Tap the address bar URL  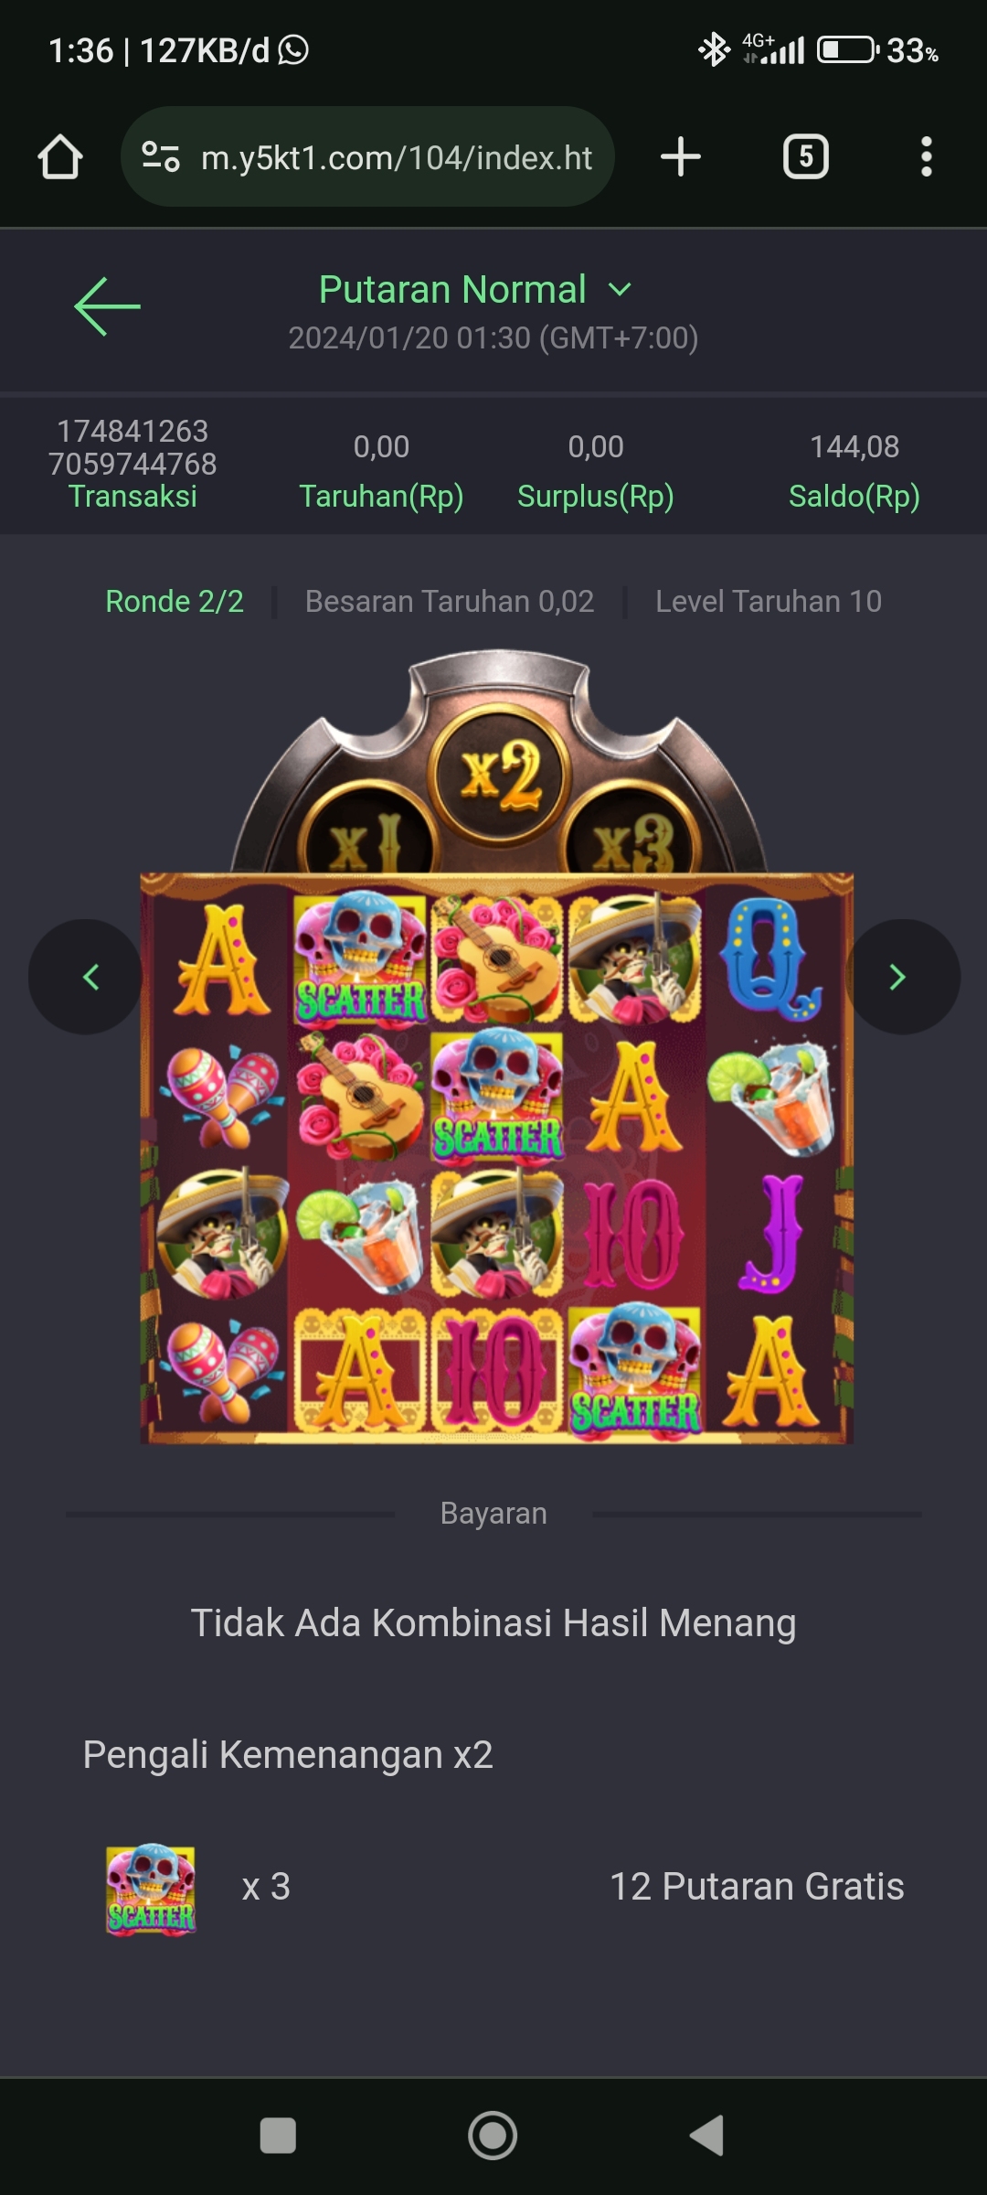click(x=396, y=157)
